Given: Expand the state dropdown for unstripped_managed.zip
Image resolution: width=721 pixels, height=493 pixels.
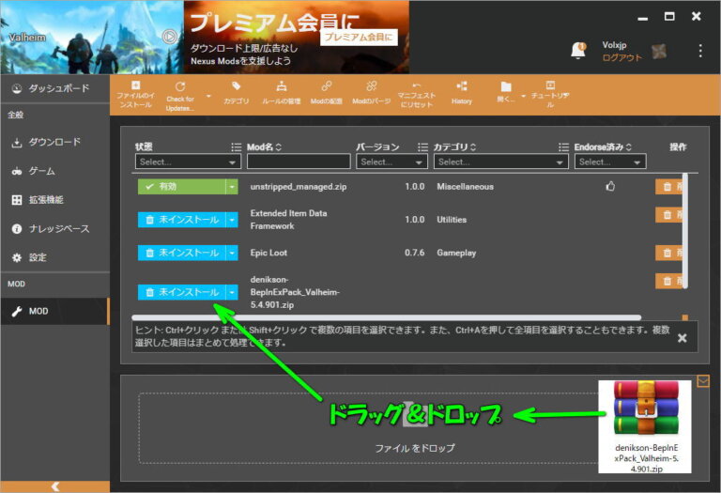Looking at the screenshot, I should (x=232, y=187).
